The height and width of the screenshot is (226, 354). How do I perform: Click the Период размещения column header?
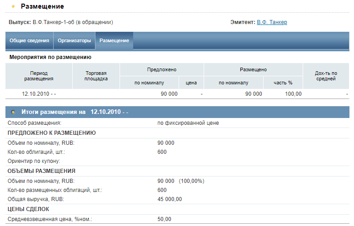tap(39, 76)
